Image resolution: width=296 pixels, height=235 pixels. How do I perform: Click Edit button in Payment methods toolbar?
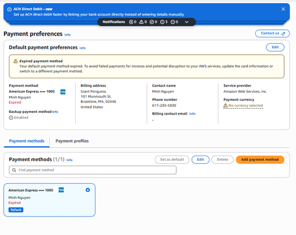coord(200,160)
